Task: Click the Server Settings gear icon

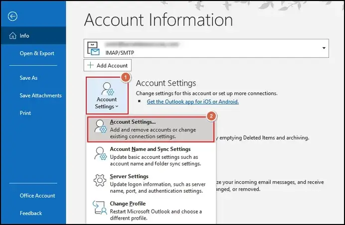Action: coord(100,180)
